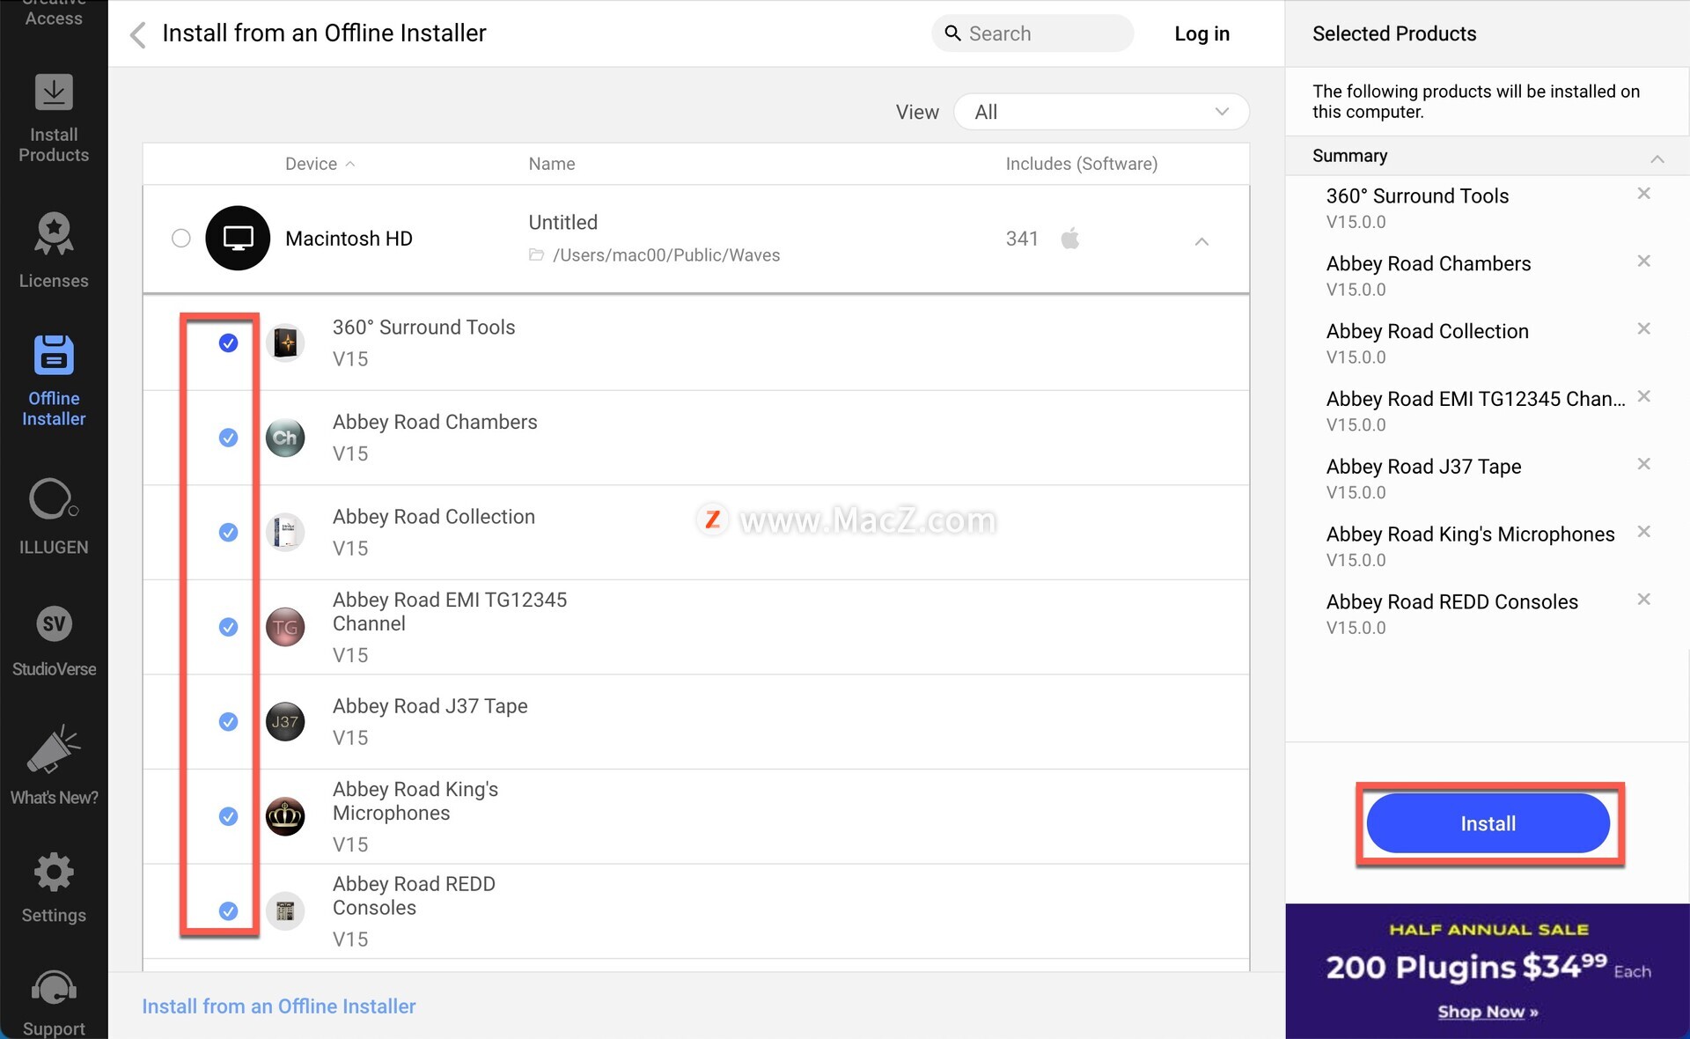Open the Licenses section

coord(54,251)
